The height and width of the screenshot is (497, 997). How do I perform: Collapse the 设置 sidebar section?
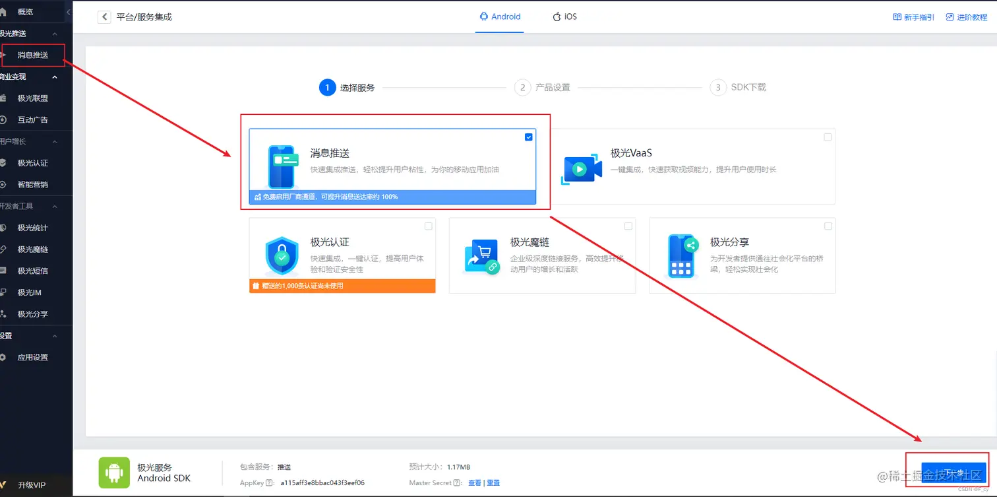[55, 335]
